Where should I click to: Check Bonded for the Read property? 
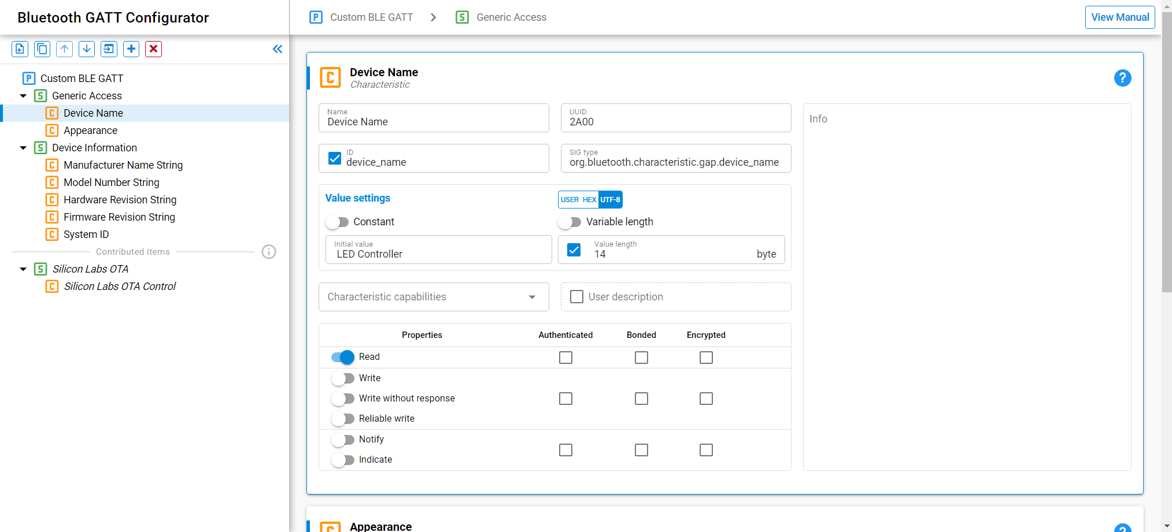pos(641,358)
